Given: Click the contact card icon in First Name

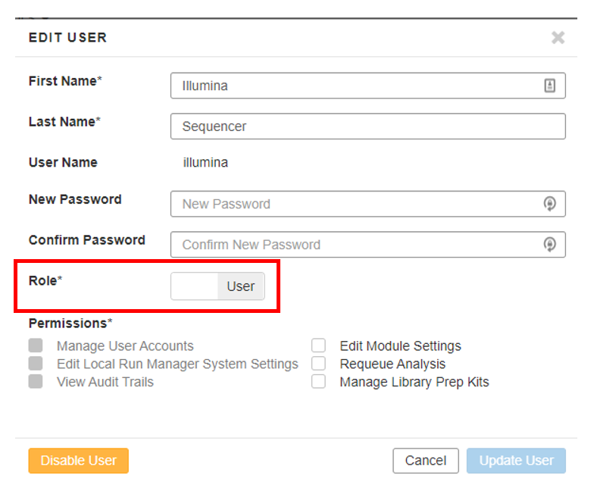Looking at the screenshot, I should (x=550, y=86).
